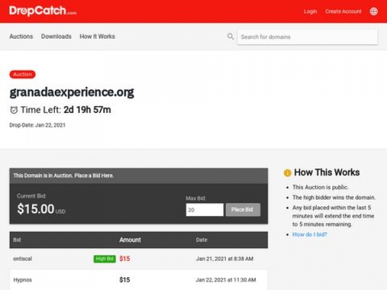The width and height of the screenshot is (387, 290).
Task: Open the Create Account link
Action: point(343,12)
